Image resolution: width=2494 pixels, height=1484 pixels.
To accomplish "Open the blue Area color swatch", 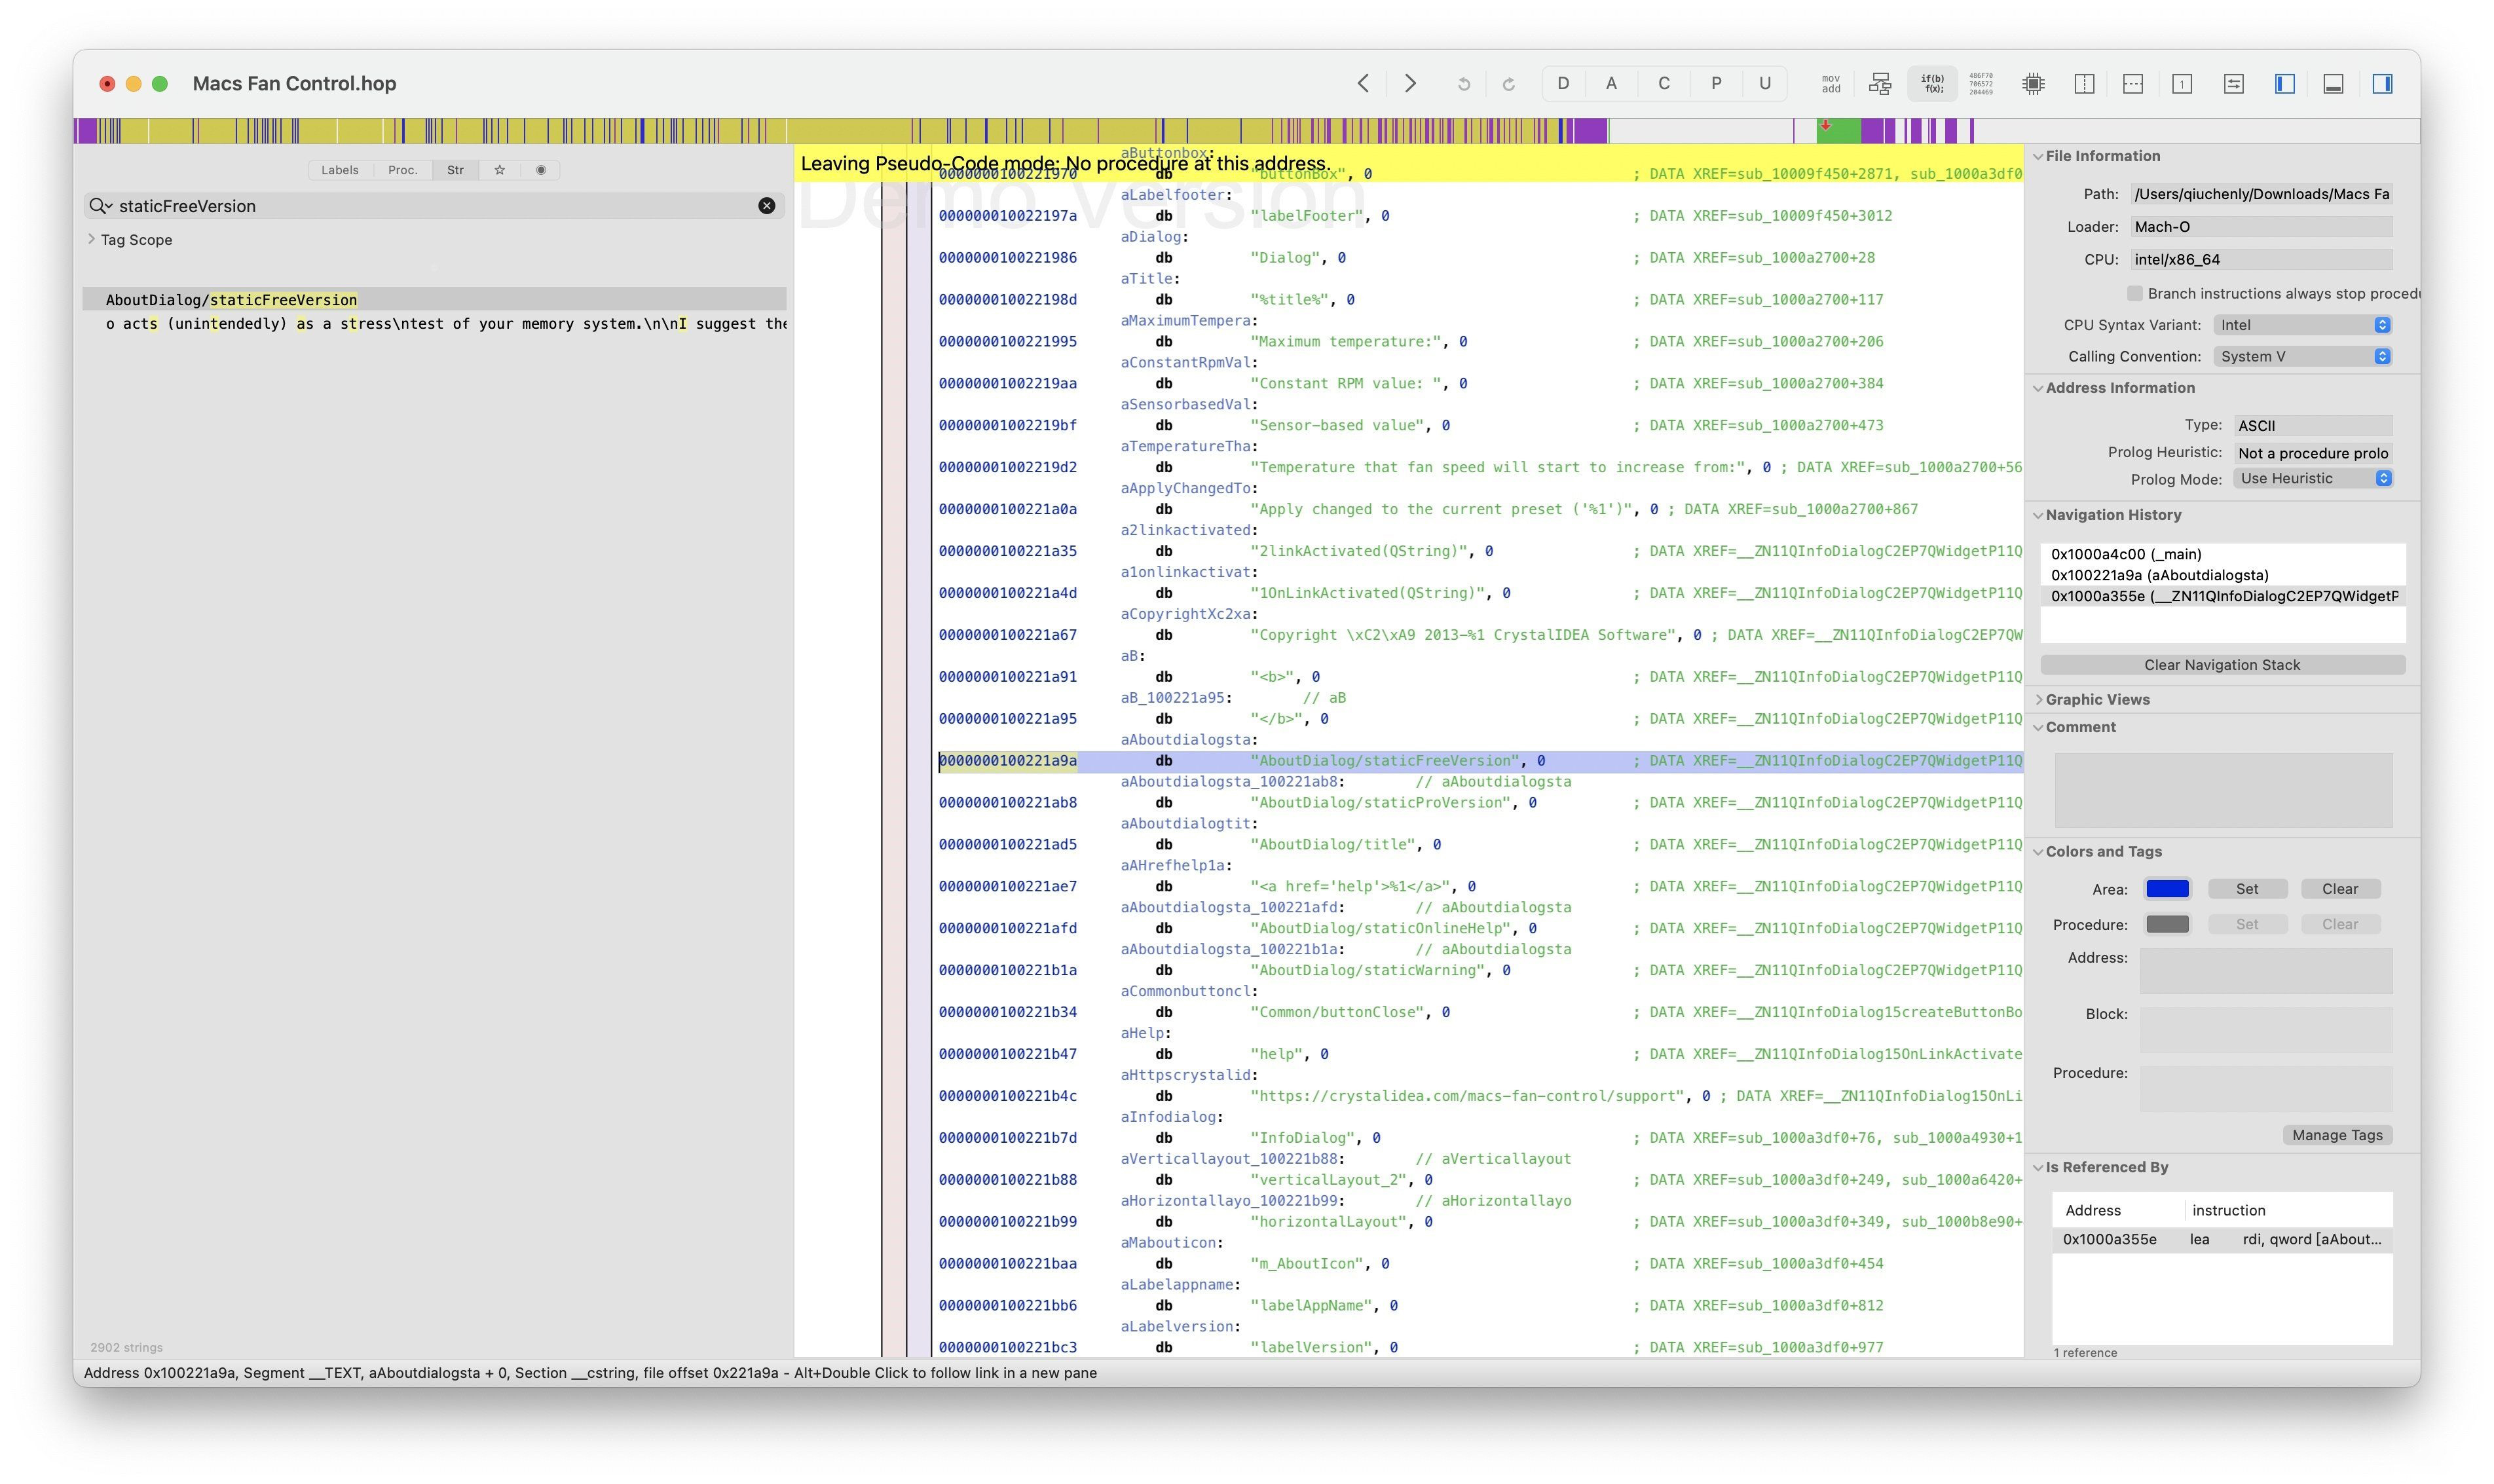I will click(x=2167, y=889).
